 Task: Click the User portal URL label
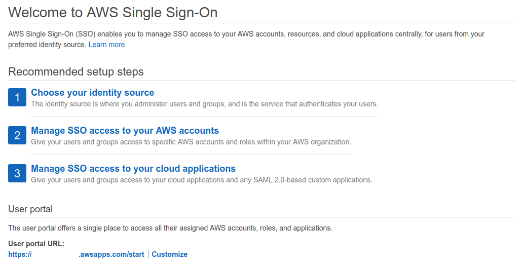point(36,244)
